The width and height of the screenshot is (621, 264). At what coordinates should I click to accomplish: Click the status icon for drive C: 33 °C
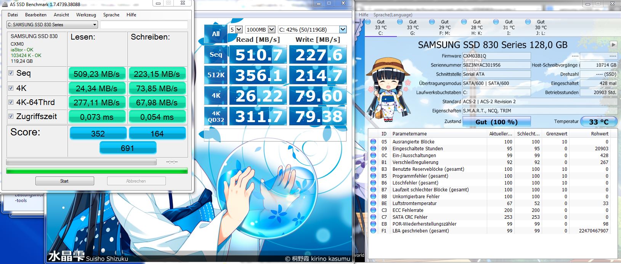tap(368, 22)
